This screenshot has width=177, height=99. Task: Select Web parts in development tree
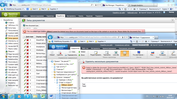click(12, 78)
